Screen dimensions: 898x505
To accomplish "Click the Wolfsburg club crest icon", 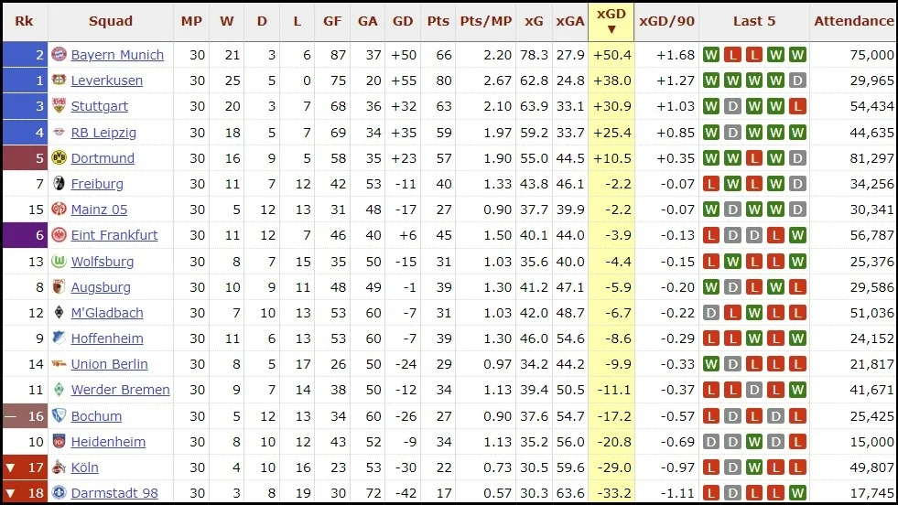I will (59, 262).
